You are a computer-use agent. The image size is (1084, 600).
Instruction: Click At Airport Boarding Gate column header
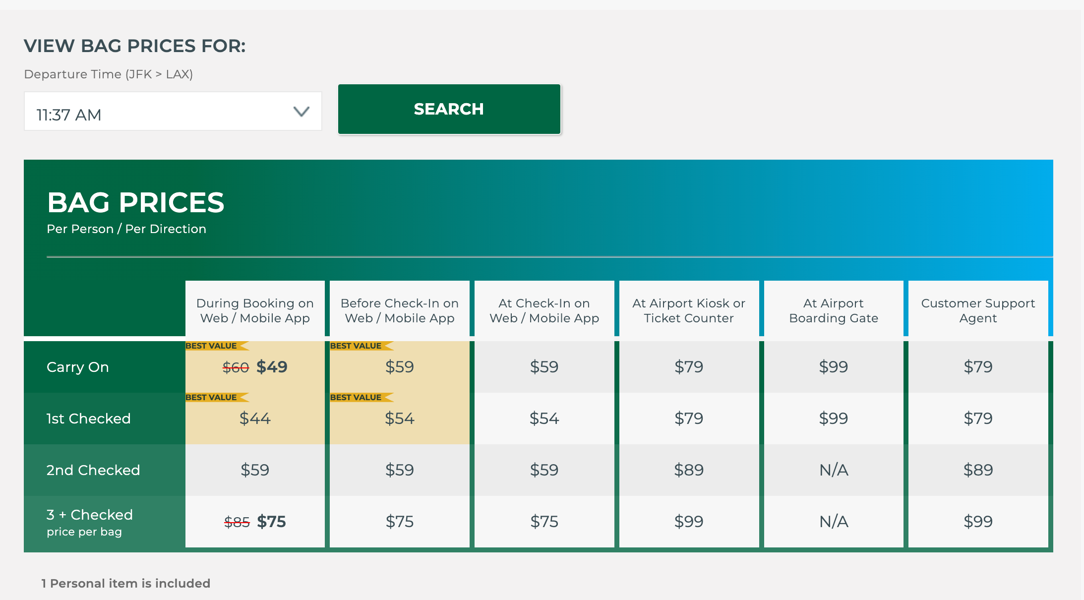834,310
